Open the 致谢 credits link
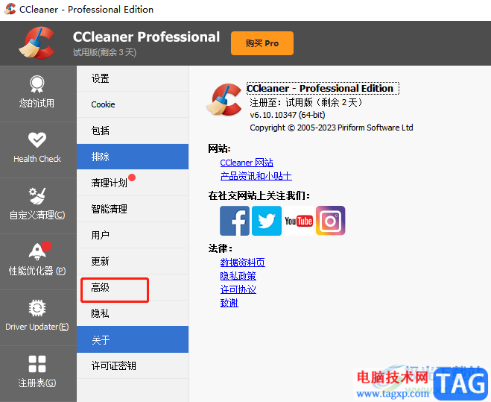This screenshot has height=402, width=491. point(229,303)
